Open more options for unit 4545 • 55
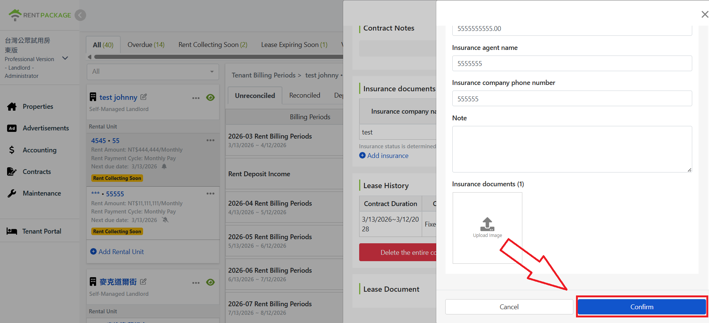 click(x=211, y=140)
